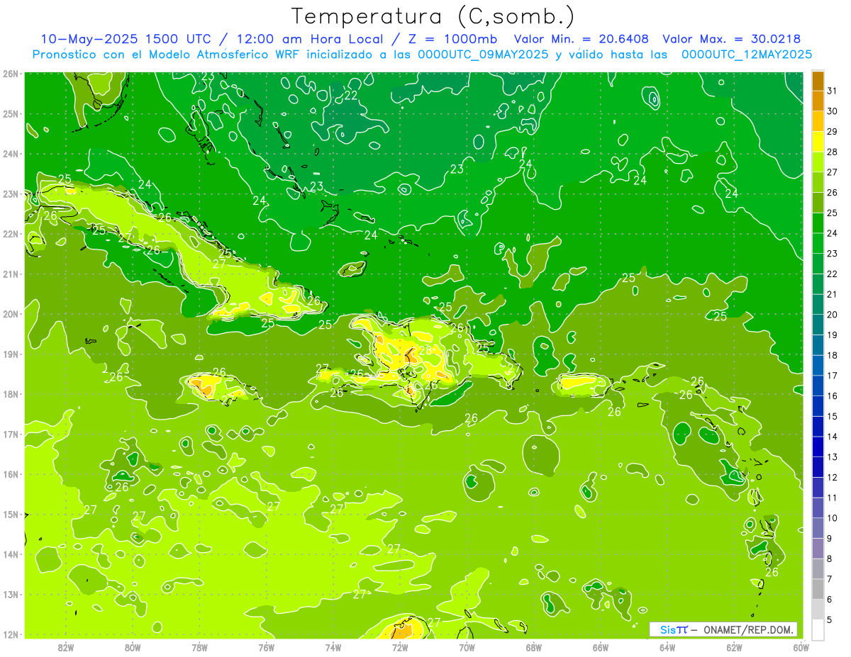Image resolution: width=851 pixels, height=657 pixels.
Task: Click the "Temperatura (C,somb.)" map title
Action: coord(433,16)
